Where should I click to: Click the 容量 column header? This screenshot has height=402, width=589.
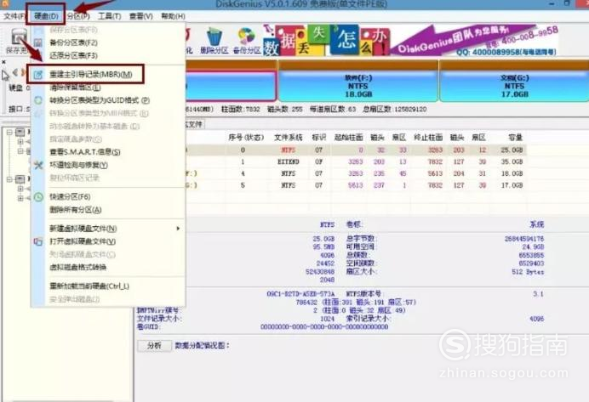[516, 138]
